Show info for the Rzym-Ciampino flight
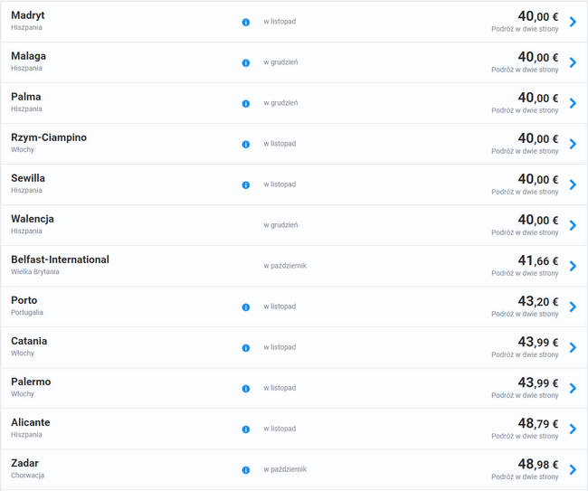Image resolution: width=588 pixels, height=491 pixels. [246, 144]
